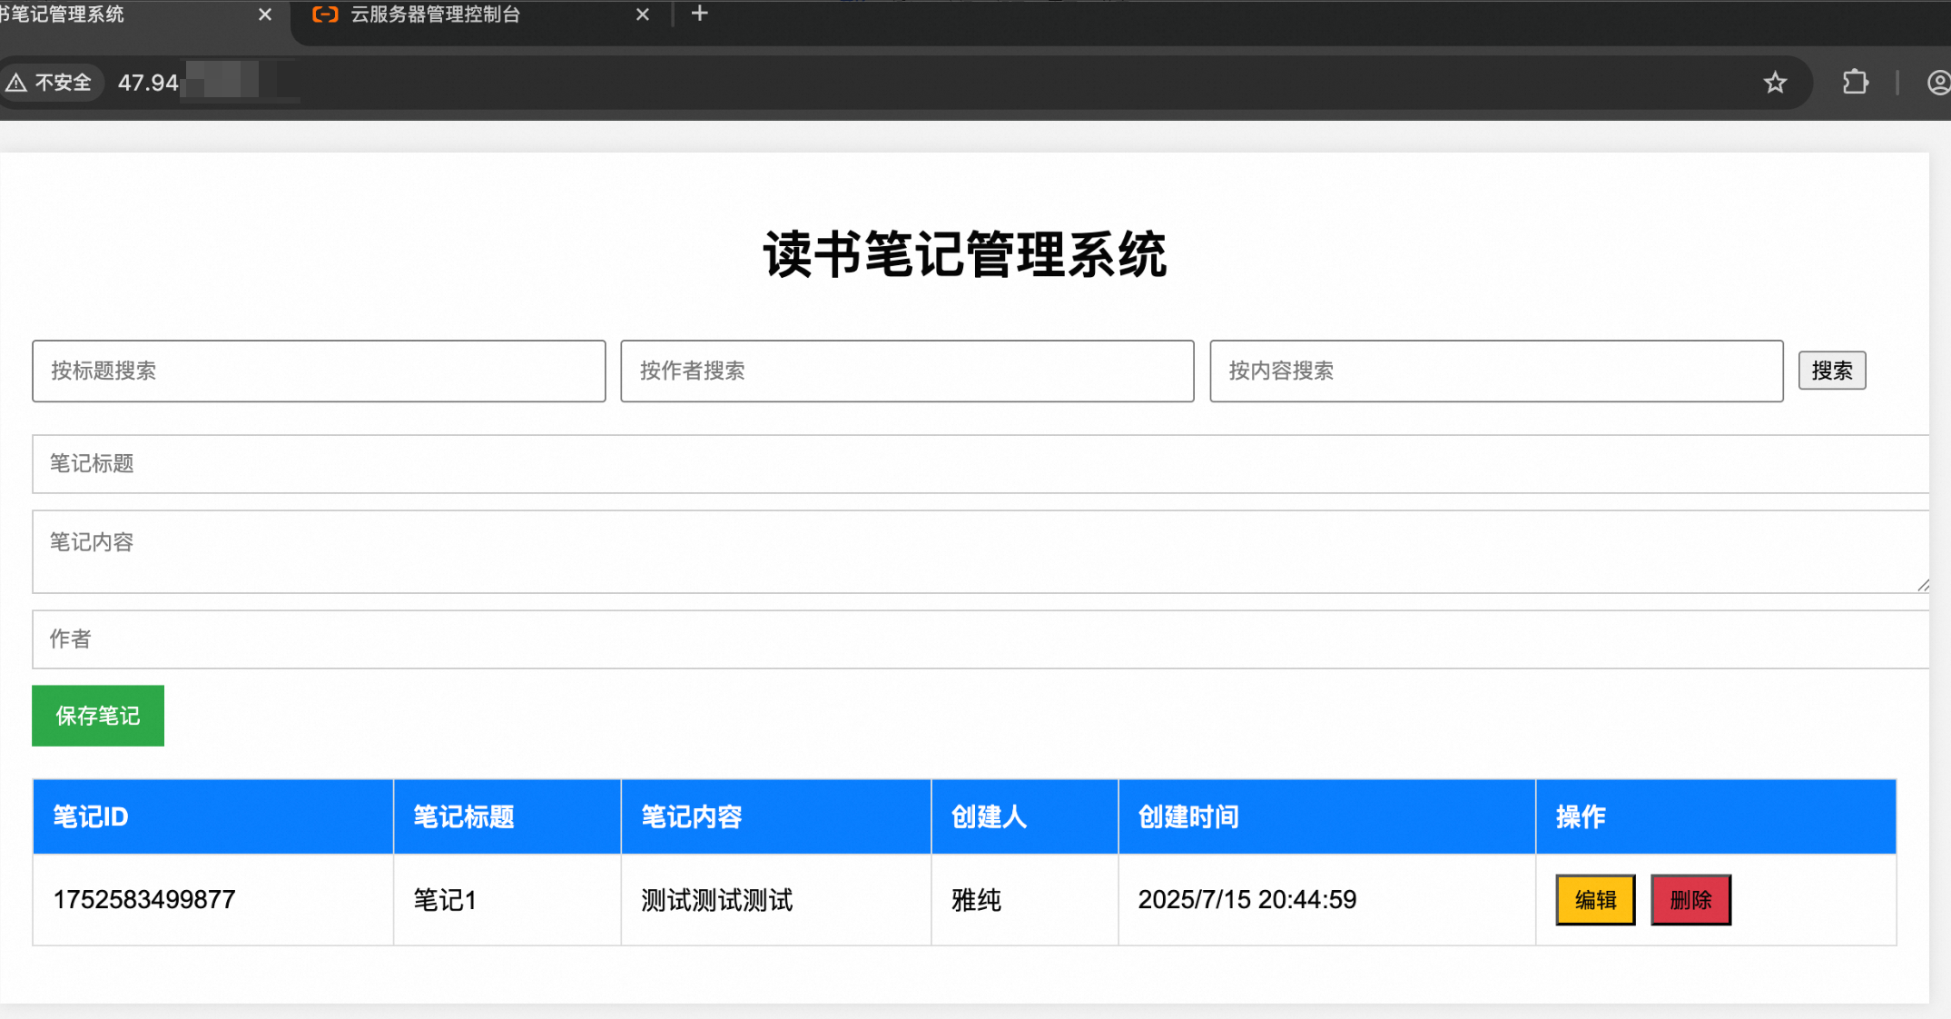Click the 按标题搜索 search field
The image size is (1951, 1019).
pos(319,371)
